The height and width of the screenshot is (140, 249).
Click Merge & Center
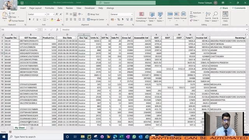click(96, 19)
